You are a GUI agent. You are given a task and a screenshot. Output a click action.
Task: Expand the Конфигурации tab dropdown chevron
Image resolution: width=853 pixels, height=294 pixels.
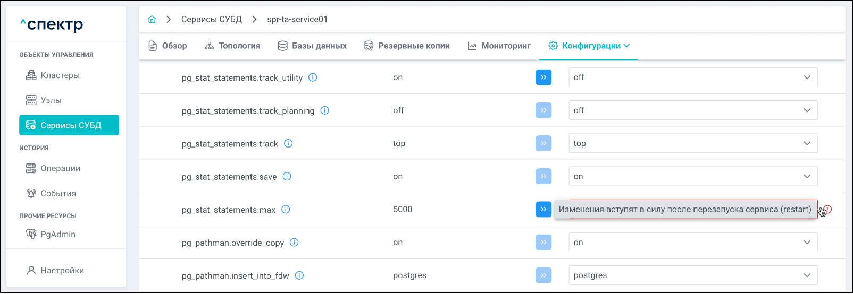coord(626,46)
